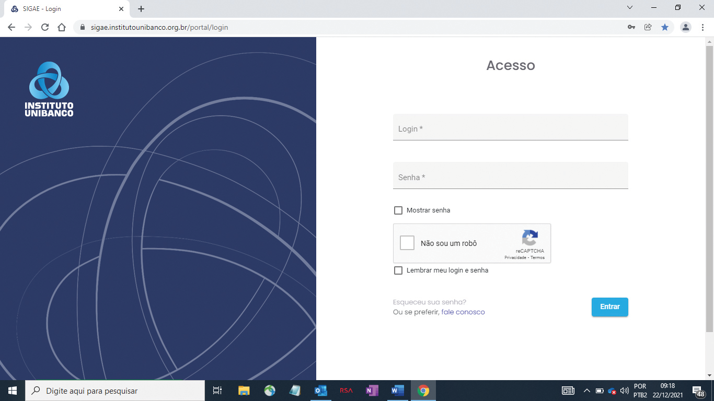Open reCAPTCHA Privacidade link
This screenshot has height=401, width=714.
point(515,257)
